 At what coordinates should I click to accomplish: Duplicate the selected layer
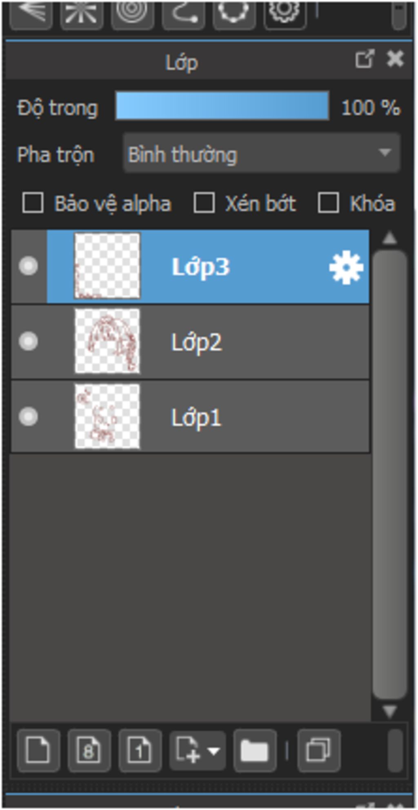point(319,750)
